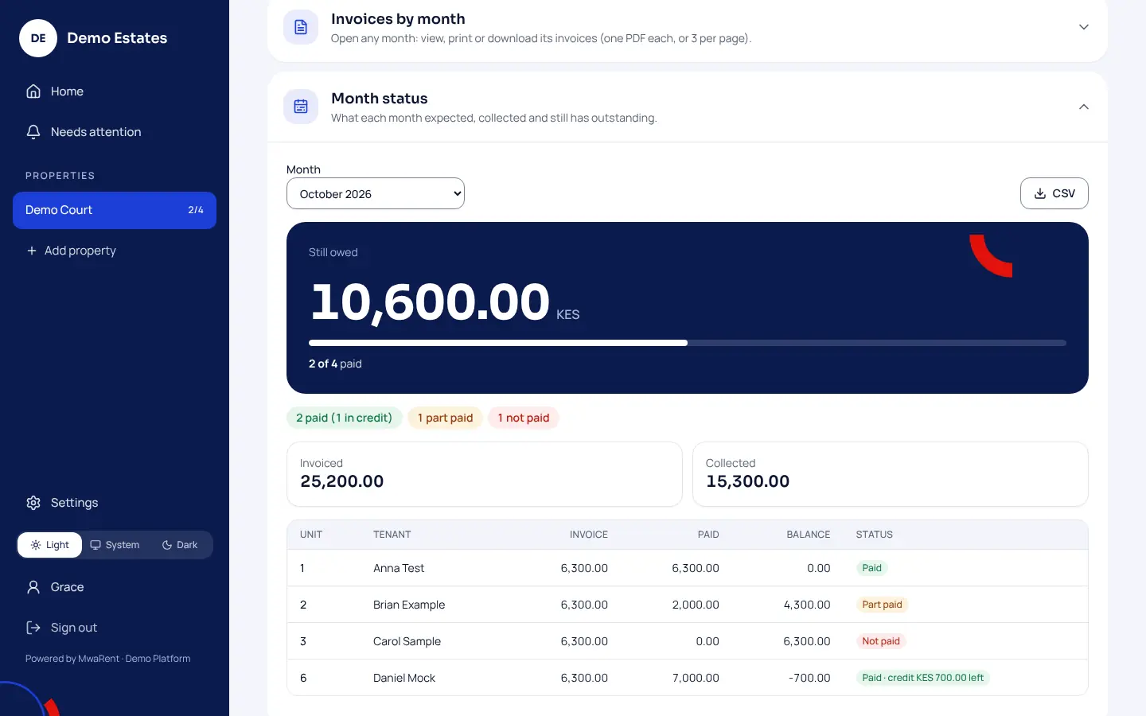Switch theme to Dark
Screen dimensions: 1146x716
coord(180,545)
